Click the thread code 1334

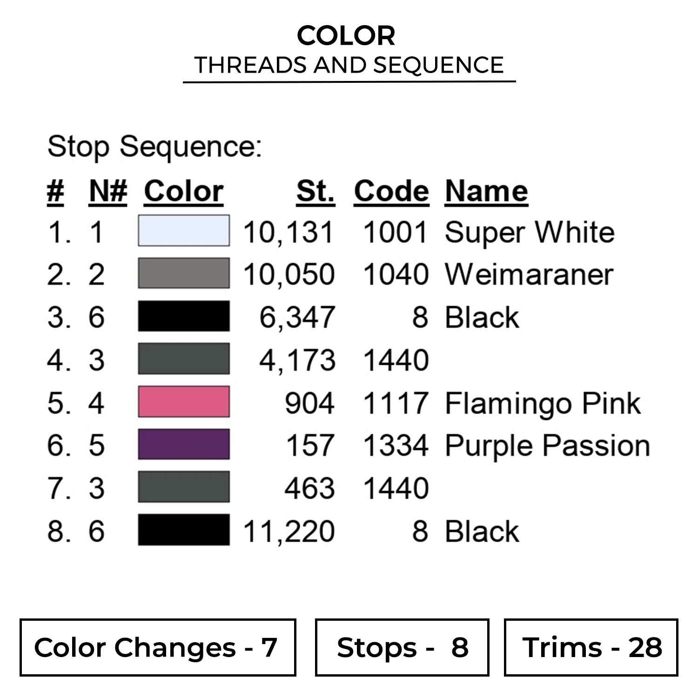396,446
